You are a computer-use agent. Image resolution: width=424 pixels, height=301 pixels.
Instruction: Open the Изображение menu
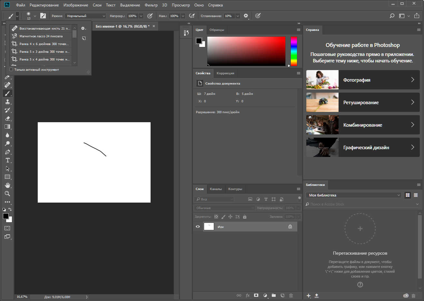point(76,5)
